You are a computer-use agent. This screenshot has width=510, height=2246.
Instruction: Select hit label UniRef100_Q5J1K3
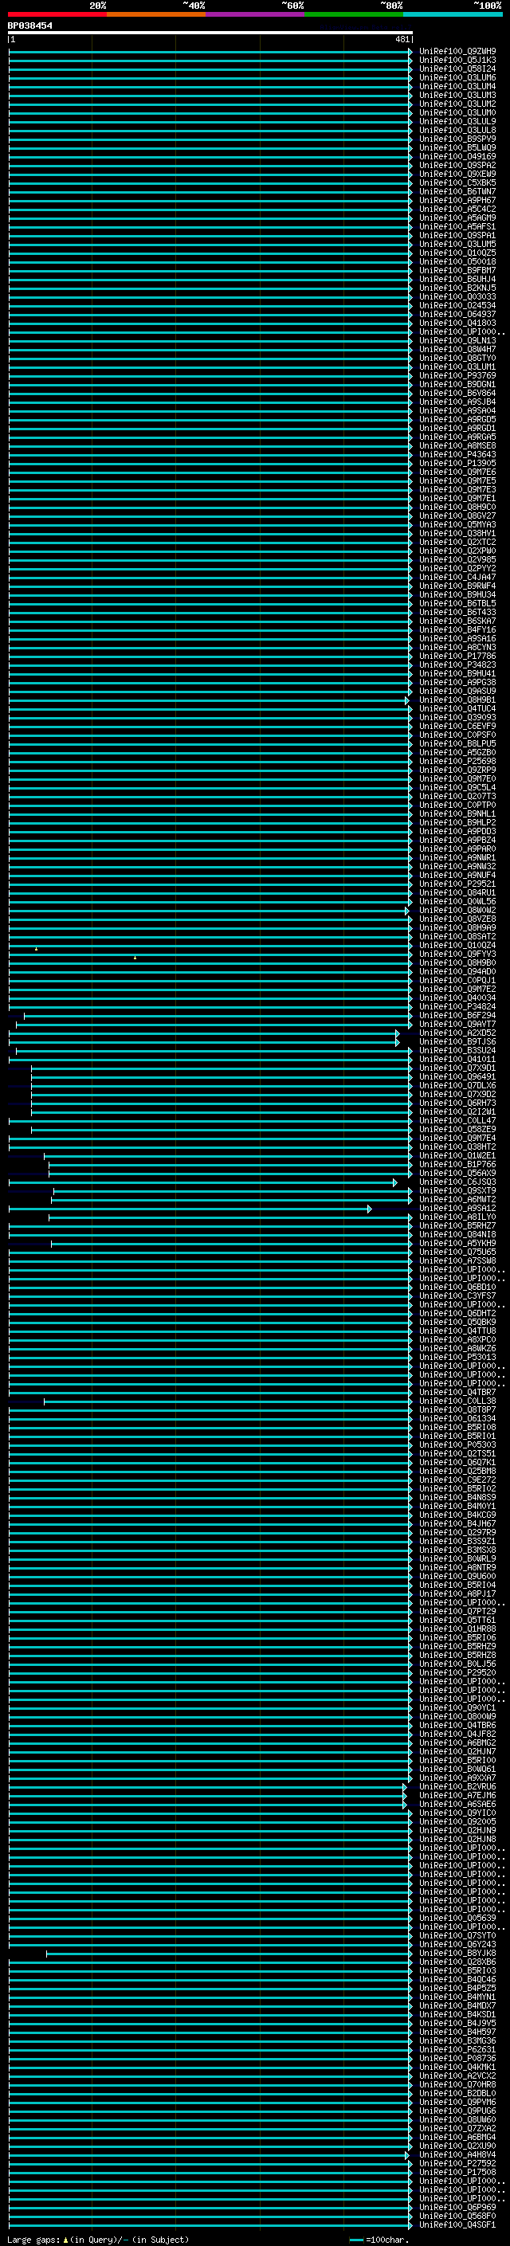(x=457, y=61)
